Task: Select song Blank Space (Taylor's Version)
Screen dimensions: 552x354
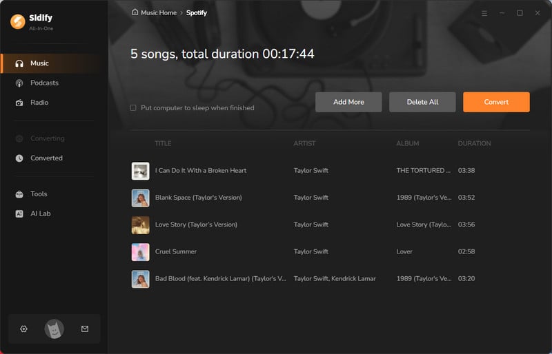Action: coord(199,198)
